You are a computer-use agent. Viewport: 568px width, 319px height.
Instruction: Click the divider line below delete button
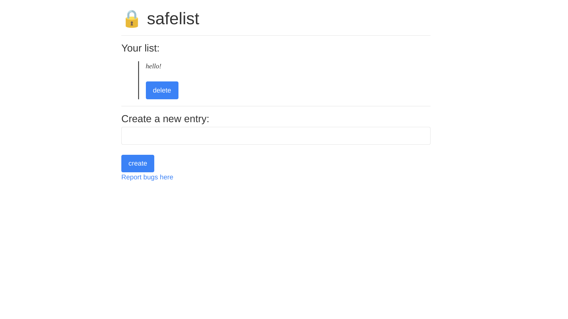tap(276, 106)
